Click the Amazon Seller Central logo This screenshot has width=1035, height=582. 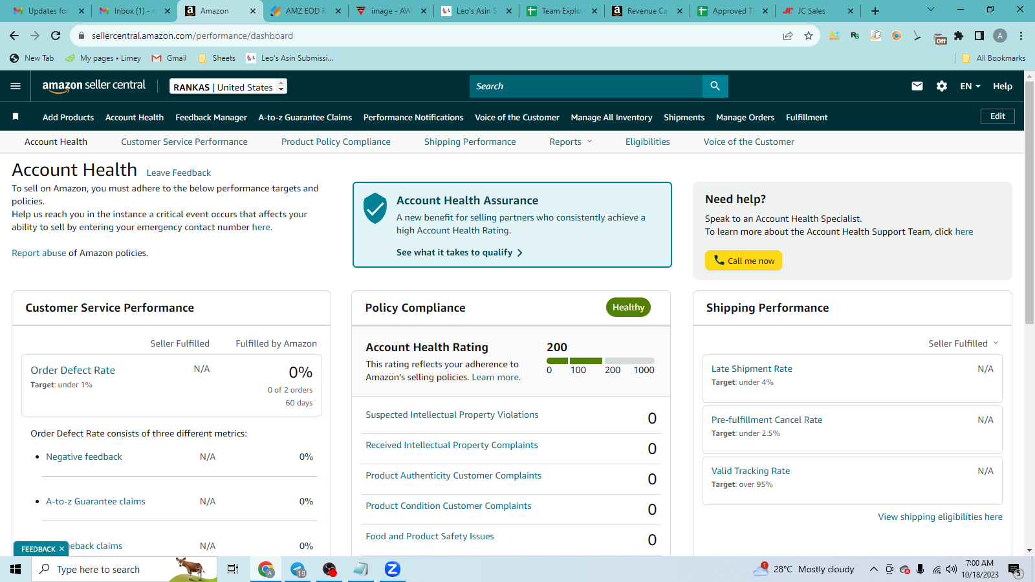tap(94, 86)
